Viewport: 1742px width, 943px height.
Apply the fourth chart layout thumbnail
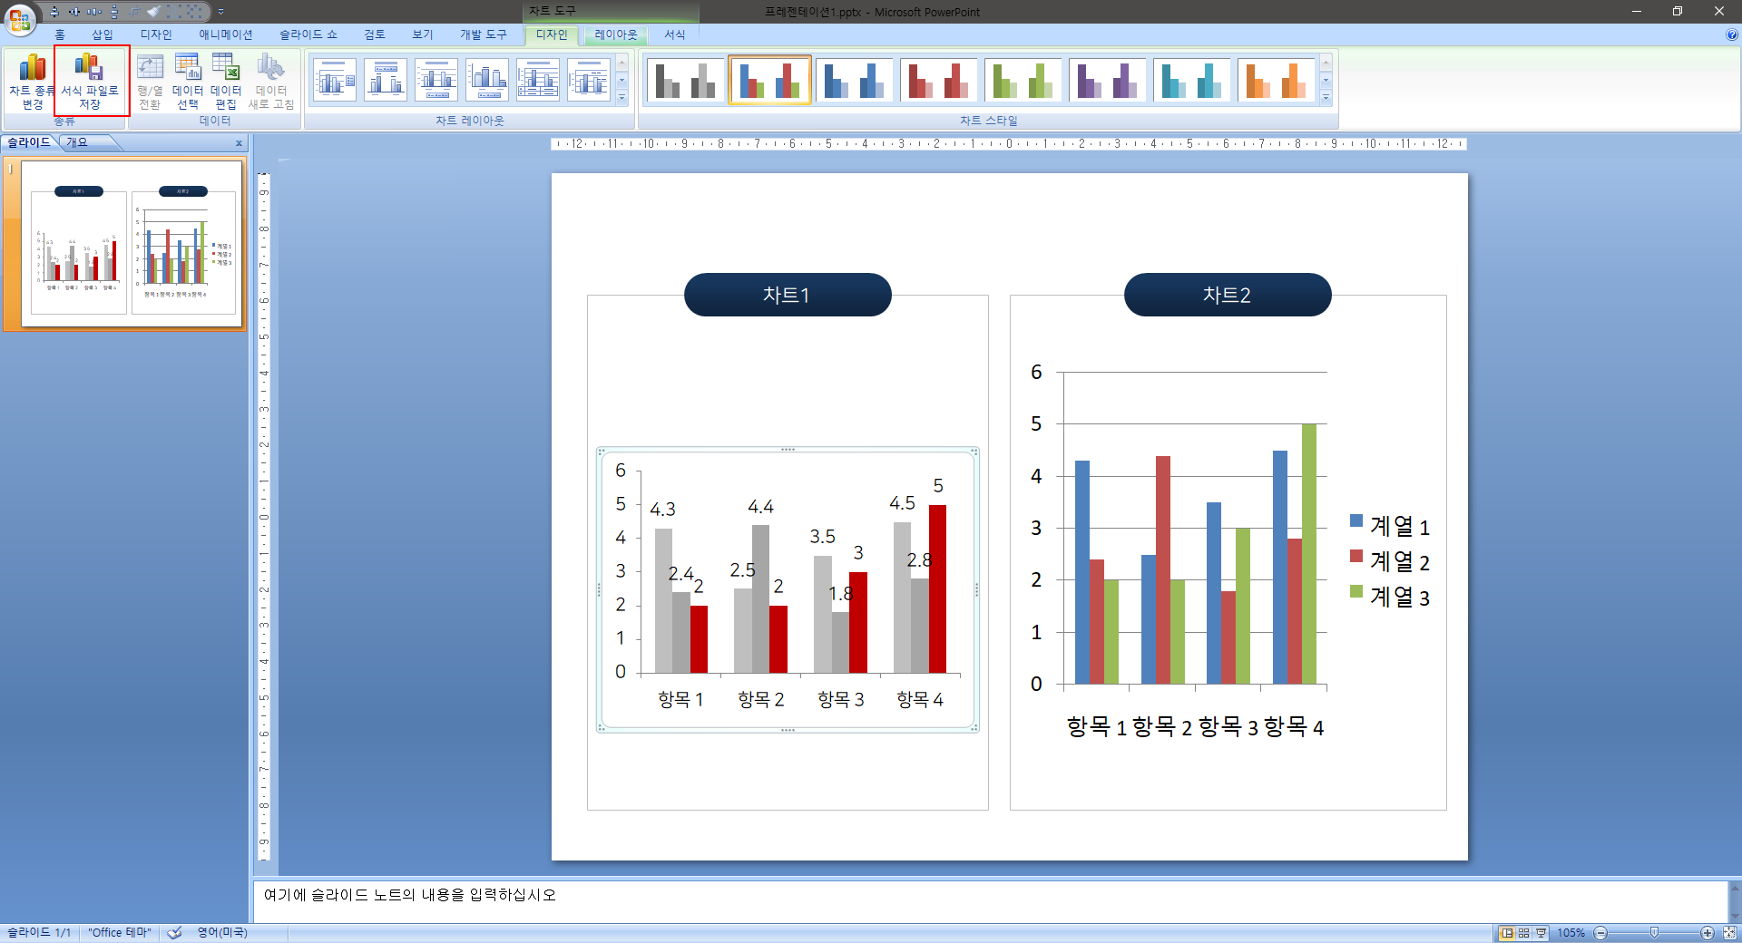(x=487, y=80)
